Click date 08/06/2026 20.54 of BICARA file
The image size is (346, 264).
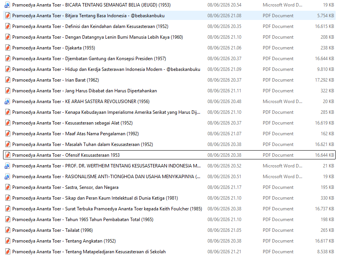[224, 5]
